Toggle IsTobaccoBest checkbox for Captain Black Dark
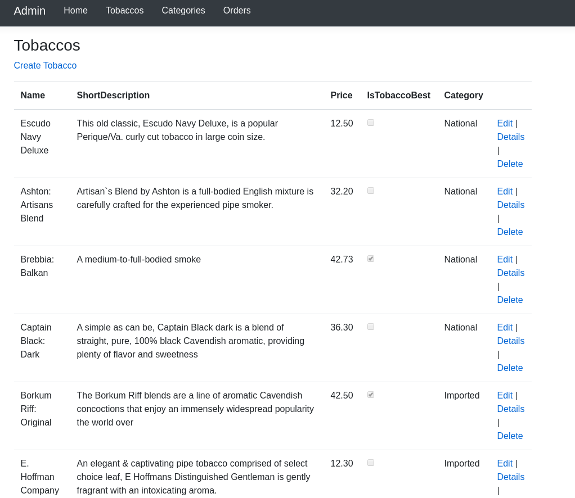 pyautogui.click(x=371, y=327)
